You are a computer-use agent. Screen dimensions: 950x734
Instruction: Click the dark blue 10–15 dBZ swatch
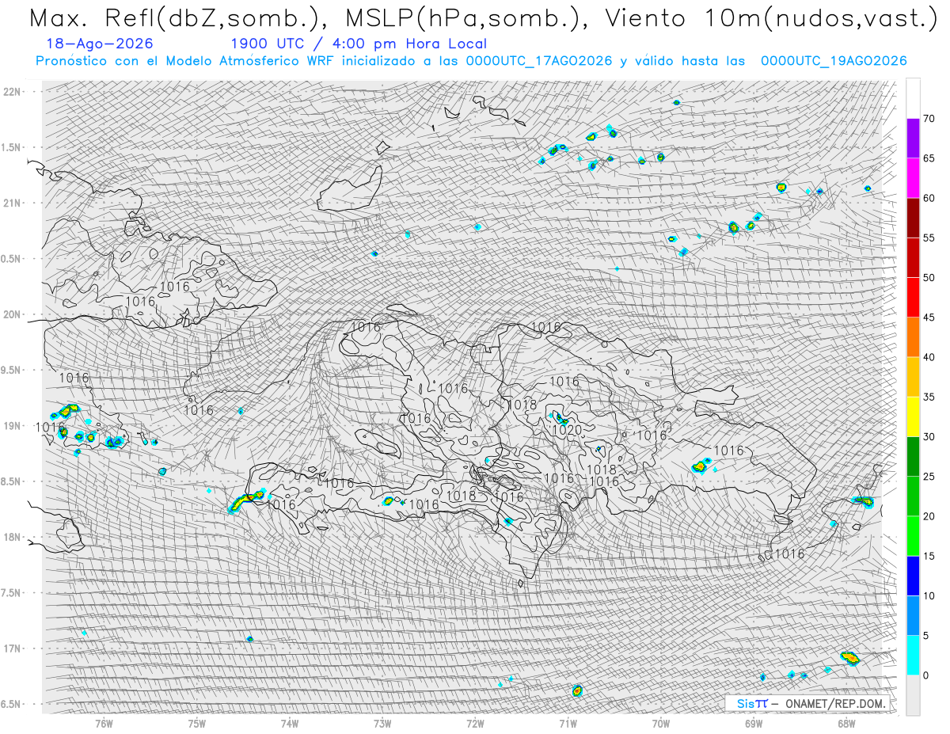(x=913, y=576)
